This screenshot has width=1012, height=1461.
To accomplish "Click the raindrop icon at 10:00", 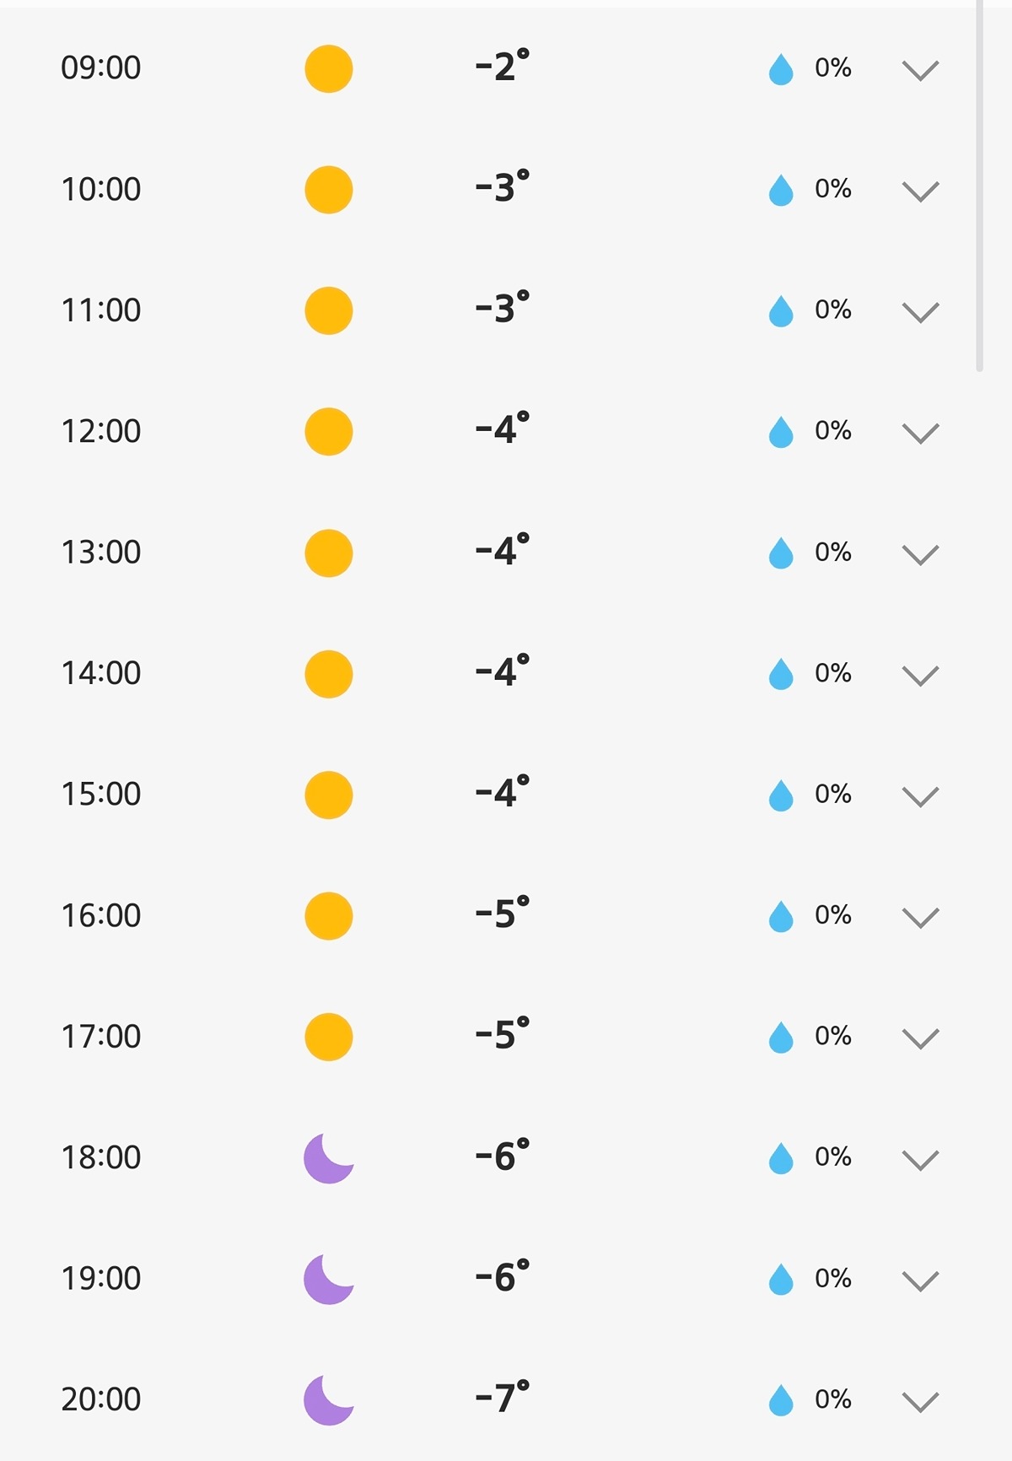I will [x=781, y=190].
